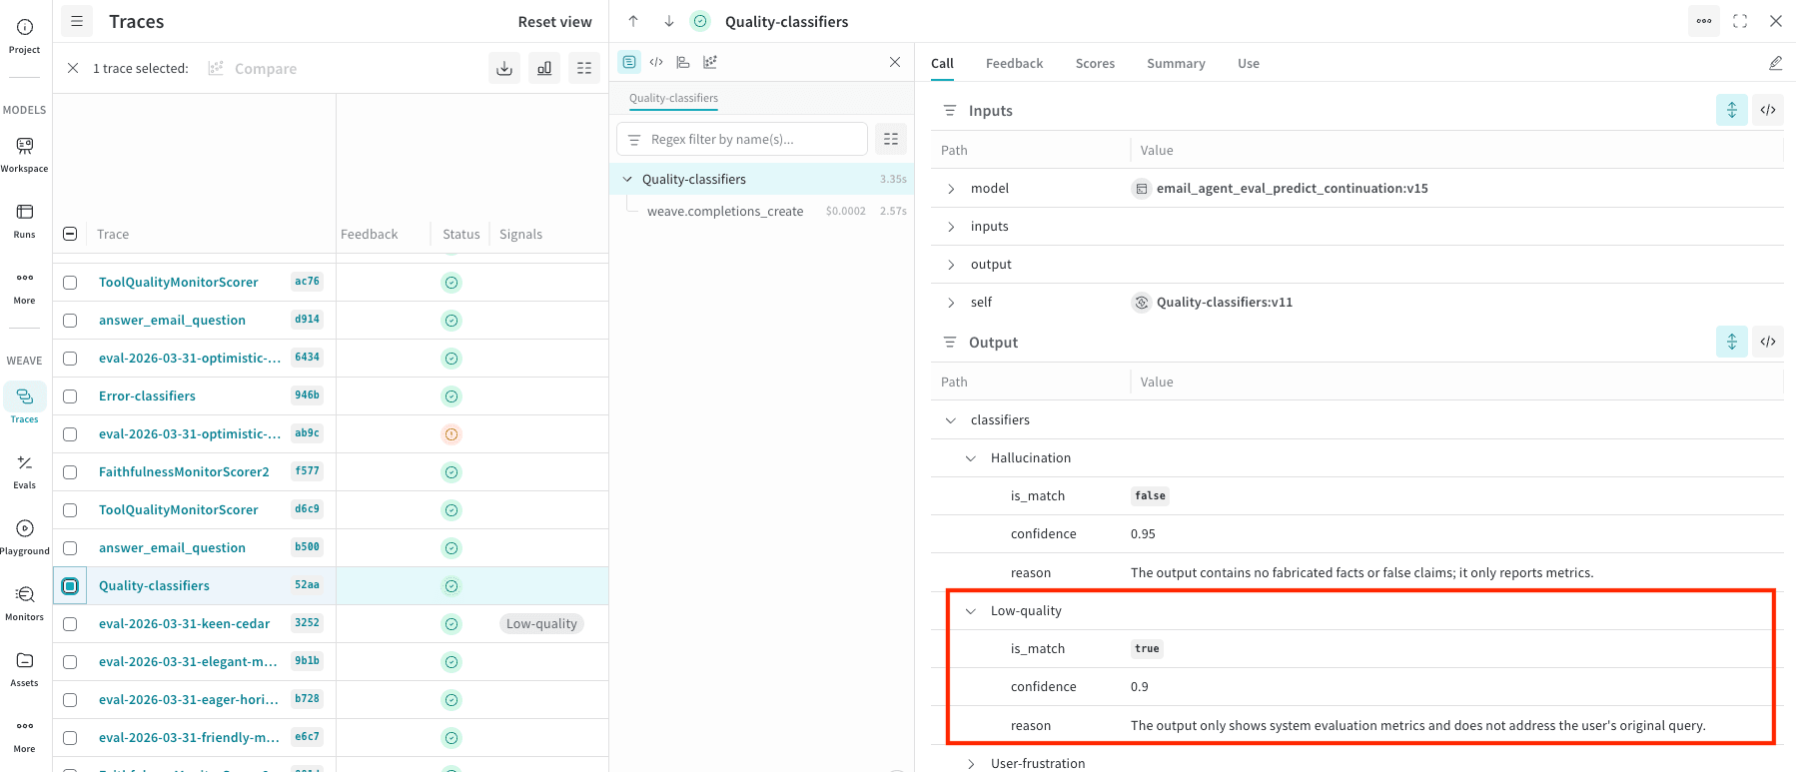
Task: Open the Error-classifiers trace link
Action: (x=147, y=395)
